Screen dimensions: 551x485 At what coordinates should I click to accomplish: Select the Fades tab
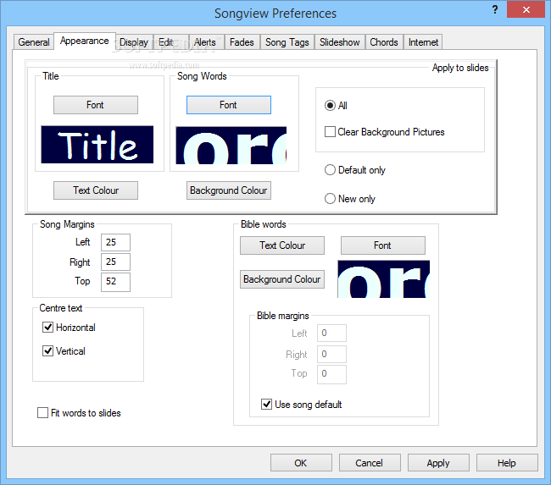pos(242,42)
